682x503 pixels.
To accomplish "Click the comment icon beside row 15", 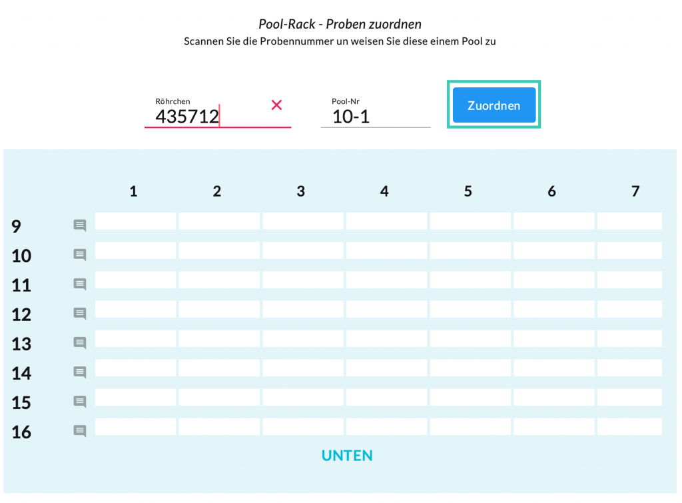I will 80,402.
